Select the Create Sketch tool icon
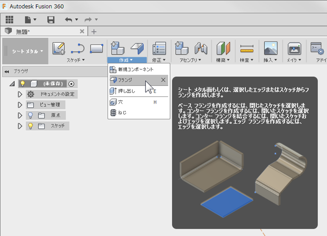This screenshot has width=327, height=236. tap(58, 48)
